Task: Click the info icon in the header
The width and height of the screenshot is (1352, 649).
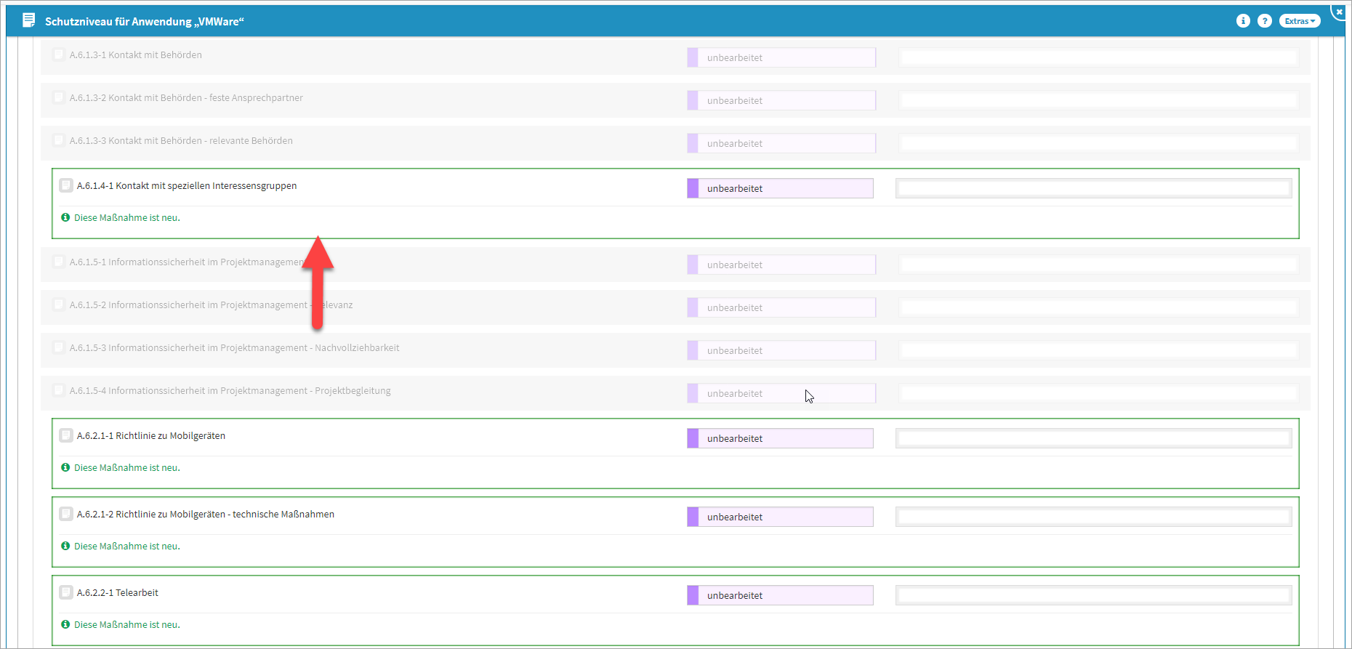Action: point(1243,21)
